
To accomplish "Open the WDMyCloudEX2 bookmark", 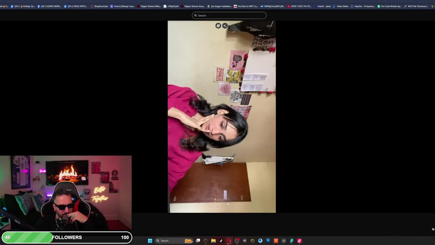I will (273, 6).
